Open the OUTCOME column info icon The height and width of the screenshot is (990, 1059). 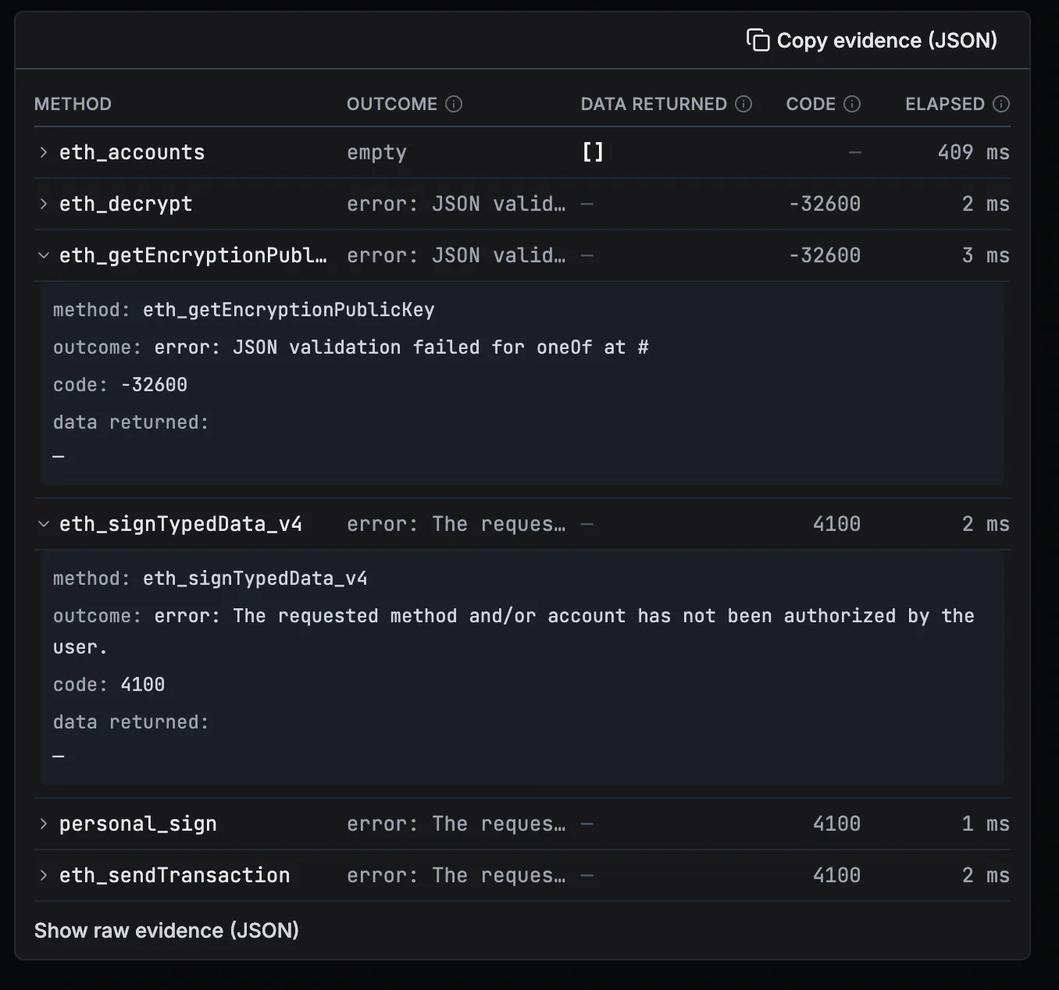[x=454, y=104]
